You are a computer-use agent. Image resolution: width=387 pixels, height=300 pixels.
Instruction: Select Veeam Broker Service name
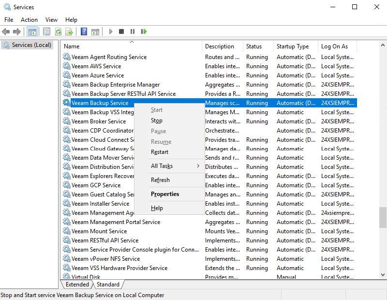[99, 121]
